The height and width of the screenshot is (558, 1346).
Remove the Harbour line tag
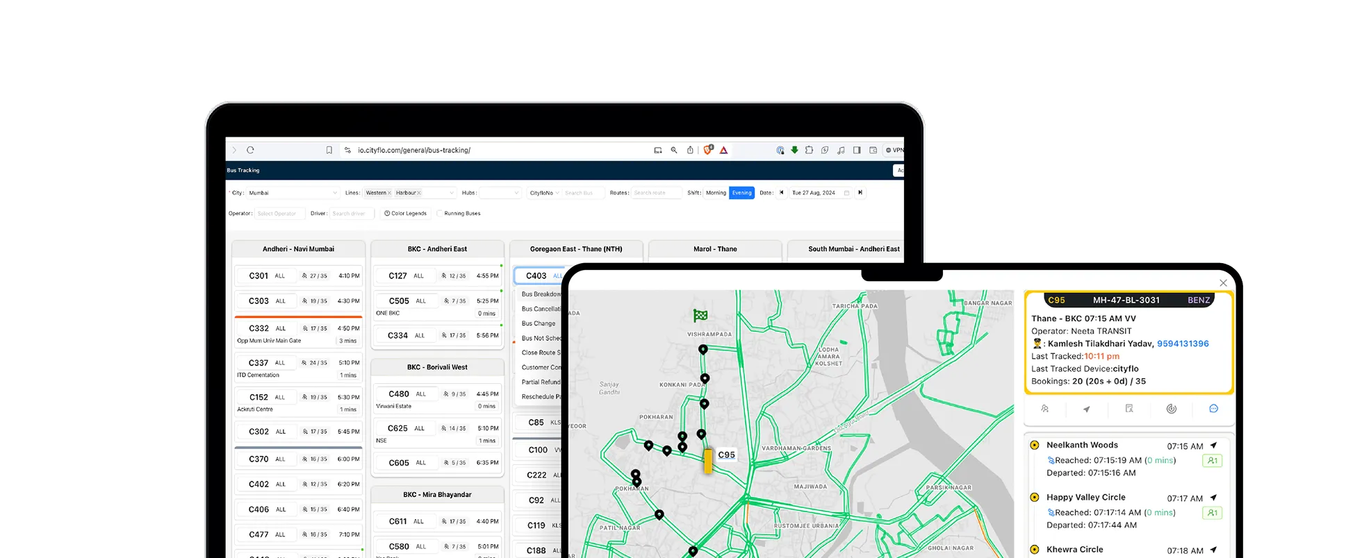coord(419,193)
